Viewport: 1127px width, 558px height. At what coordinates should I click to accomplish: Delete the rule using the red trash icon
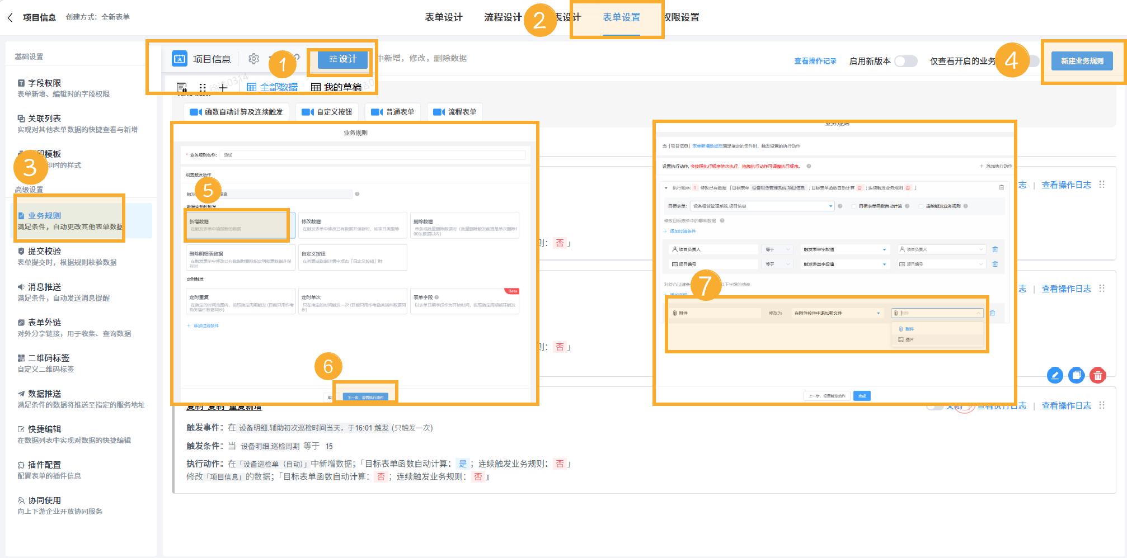pos(1098,376)
